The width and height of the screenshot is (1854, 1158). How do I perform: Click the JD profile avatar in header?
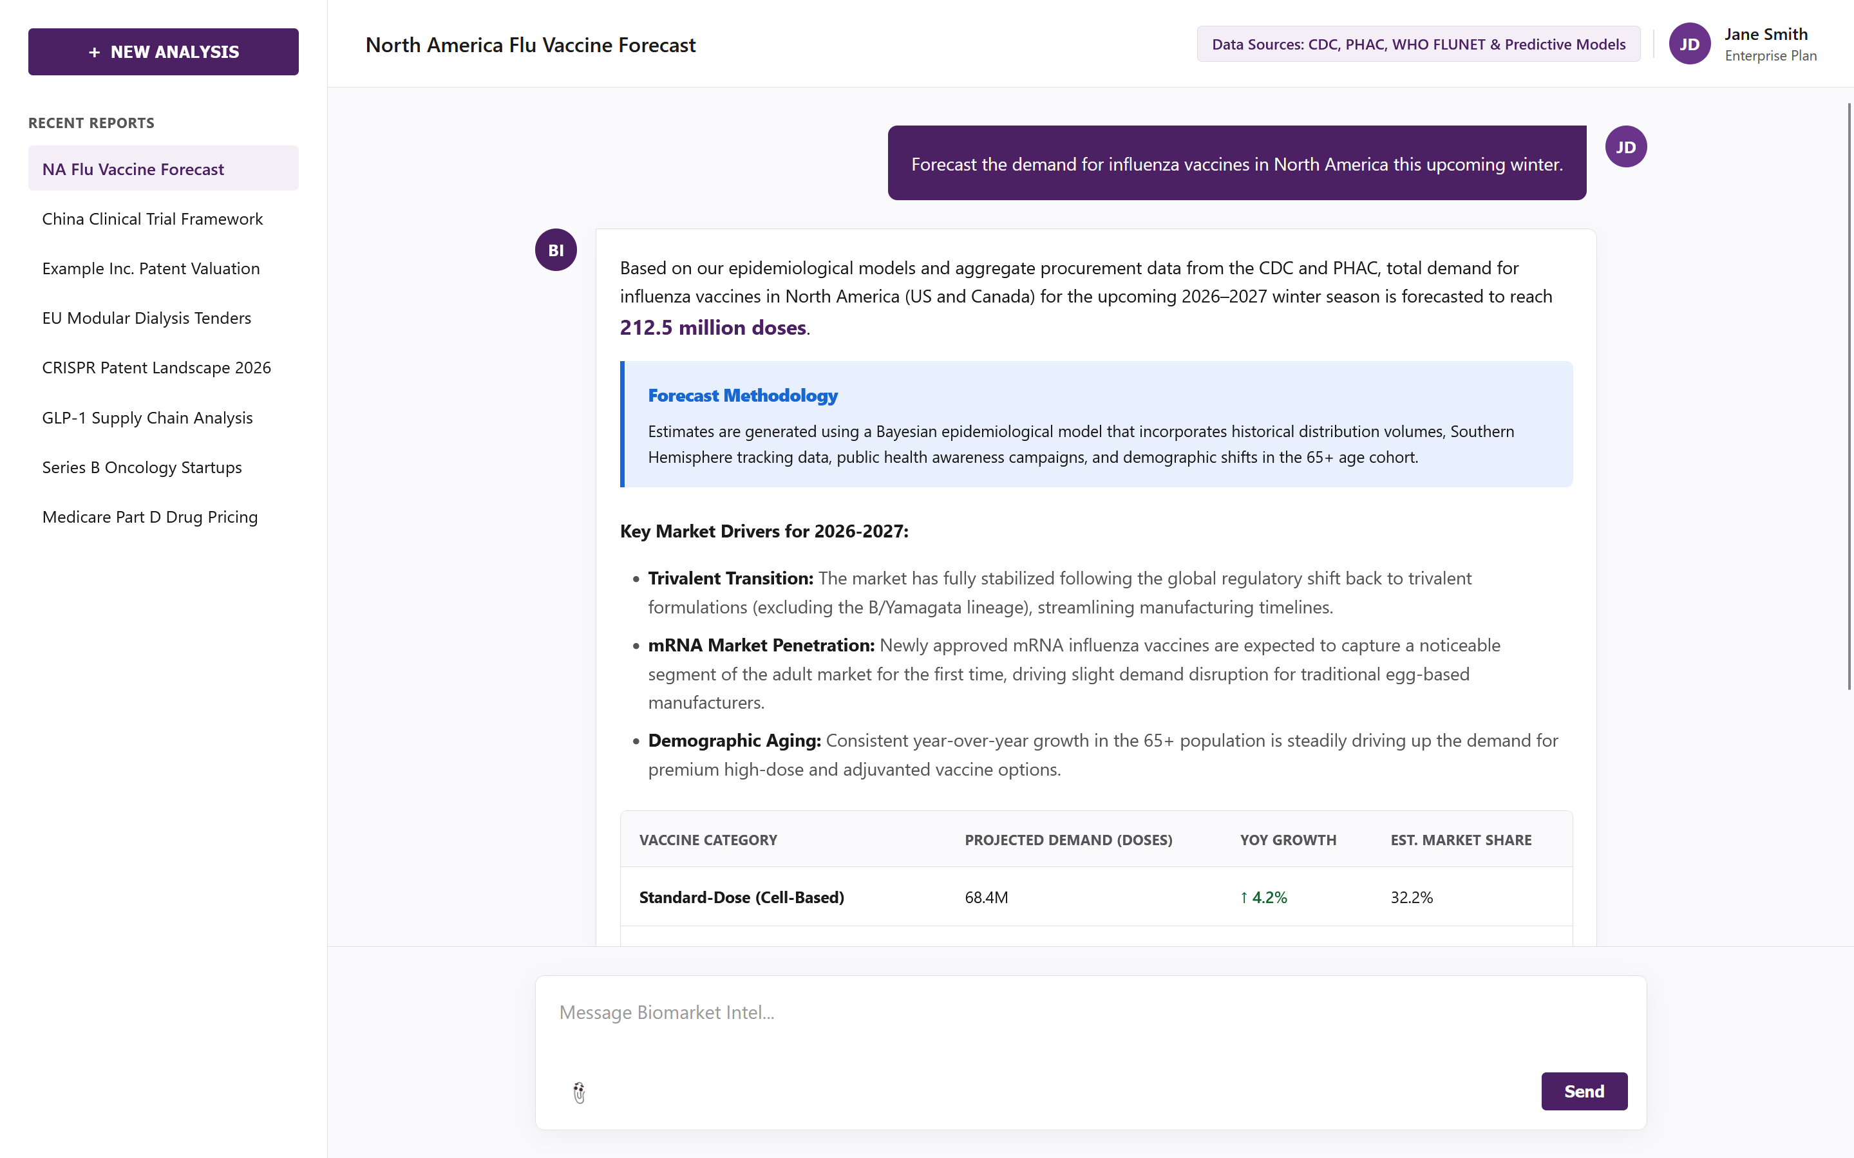1688,44
